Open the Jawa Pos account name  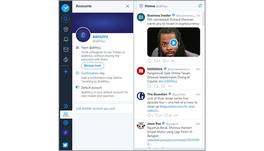154,124
